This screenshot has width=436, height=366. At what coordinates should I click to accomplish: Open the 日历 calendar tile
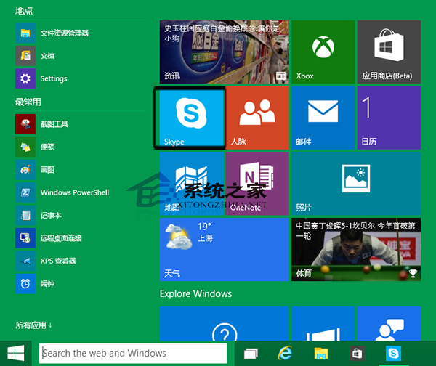click(388, 118)
